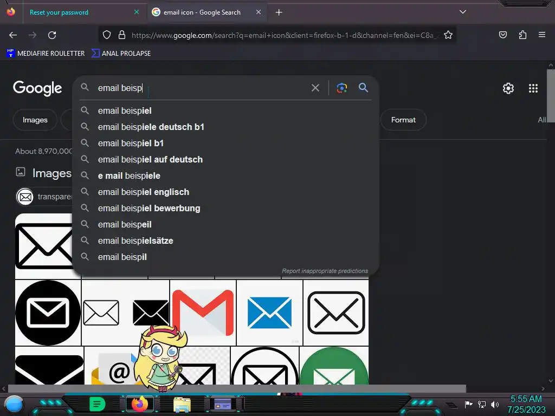Open the white and black envelopes image
Screen dimensions: 555x416
(x=125, y=313)
